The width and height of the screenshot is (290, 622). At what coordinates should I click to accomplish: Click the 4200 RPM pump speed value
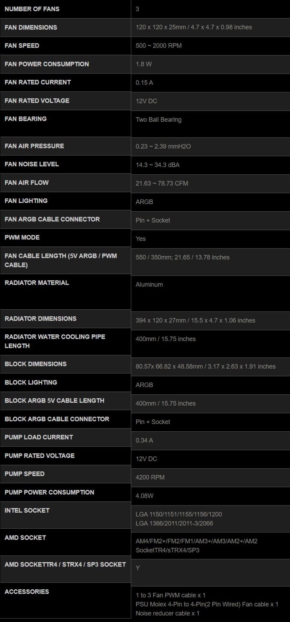tap(150, 477)
